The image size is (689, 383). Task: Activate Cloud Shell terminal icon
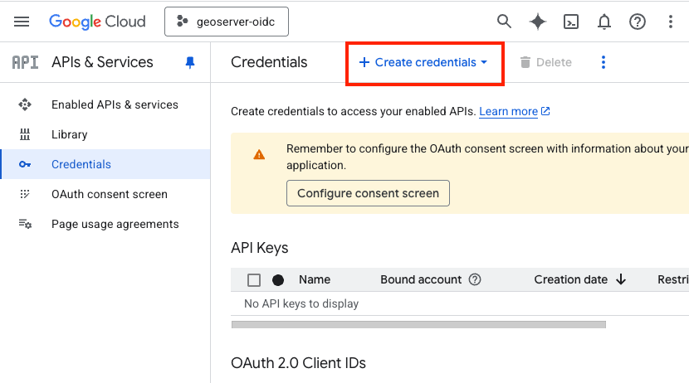tap(571, 22)
